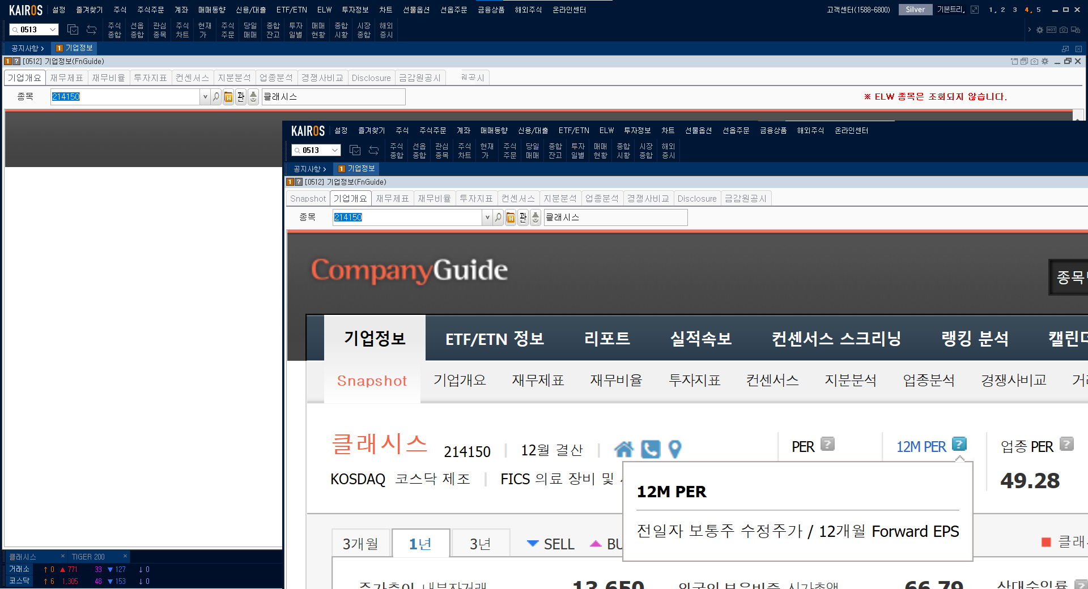The width and height of the screenshot is (1088, 589).
Task: Select the 1년 chart period
Action: point(421,544)
